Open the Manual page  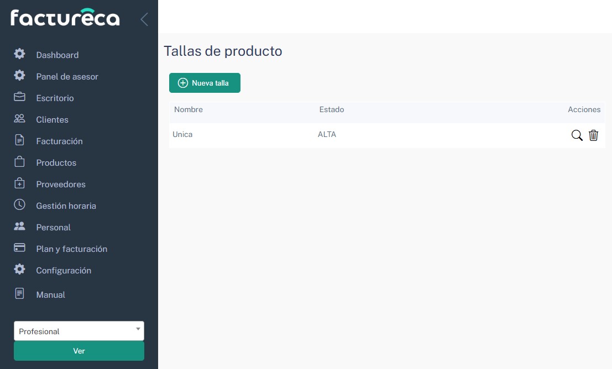[x=50, y=295]
